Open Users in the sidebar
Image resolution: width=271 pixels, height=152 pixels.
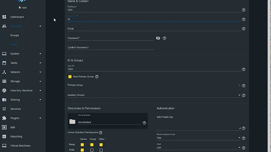click(x=13, y=44)
